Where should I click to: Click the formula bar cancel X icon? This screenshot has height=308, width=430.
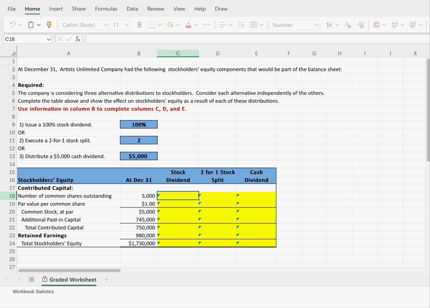[60, 39]
